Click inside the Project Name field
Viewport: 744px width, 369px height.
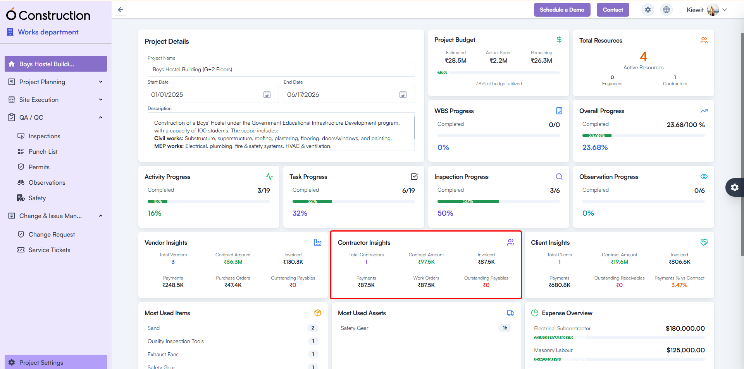(x=281, y=69)
